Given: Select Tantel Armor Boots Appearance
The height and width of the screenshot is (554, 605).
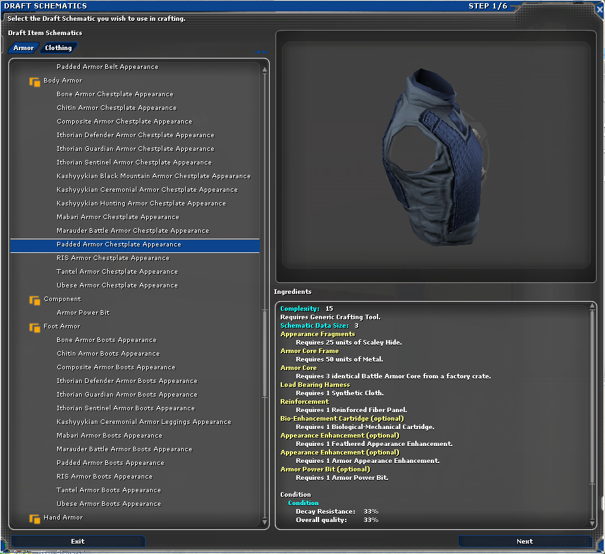Looking at the screenshot, I should [x=109, y=490].
